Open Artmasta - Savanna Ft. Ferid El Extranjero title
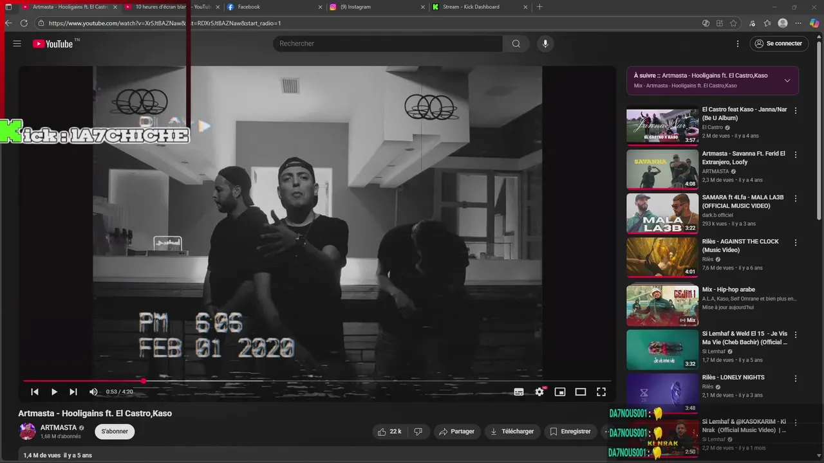 pyautogui.click(x=744, y=158)
